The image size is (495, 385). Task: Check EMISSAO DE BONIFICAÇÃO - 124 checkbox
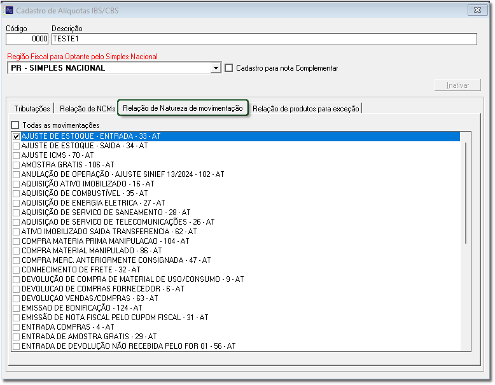pyautogui.click(x=16, y=308)
